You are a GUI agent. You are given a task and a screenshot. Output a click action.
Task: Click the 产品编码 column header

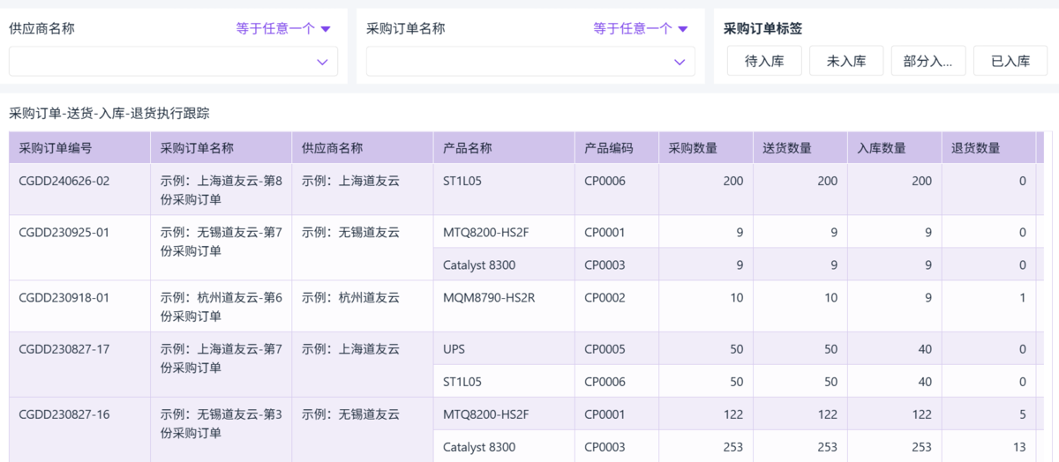tap(617, 148)
